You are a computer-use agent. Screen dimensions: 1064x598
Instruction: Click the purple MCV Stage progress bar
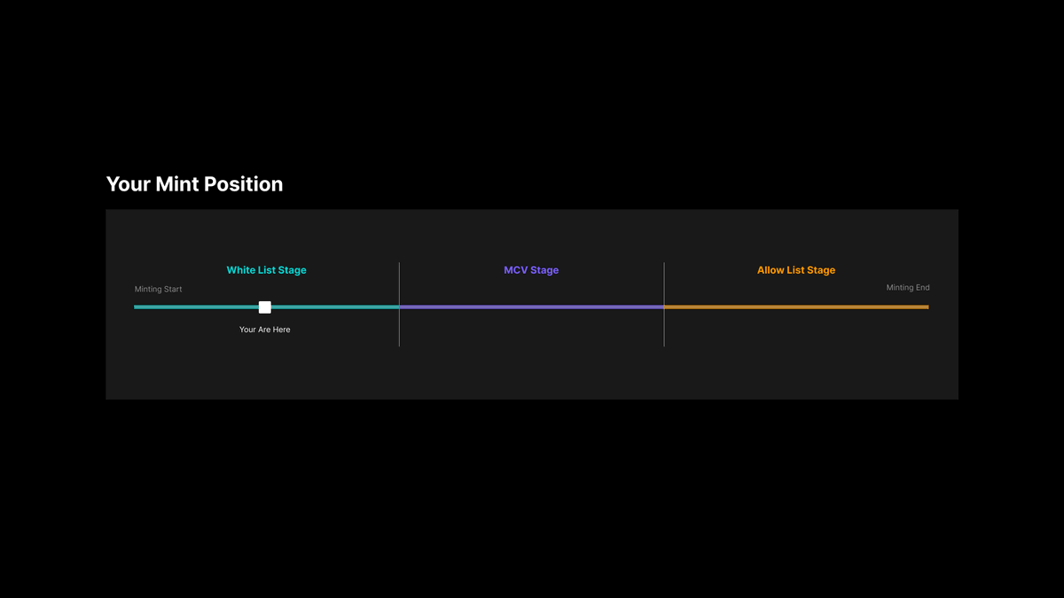[531, 307]
